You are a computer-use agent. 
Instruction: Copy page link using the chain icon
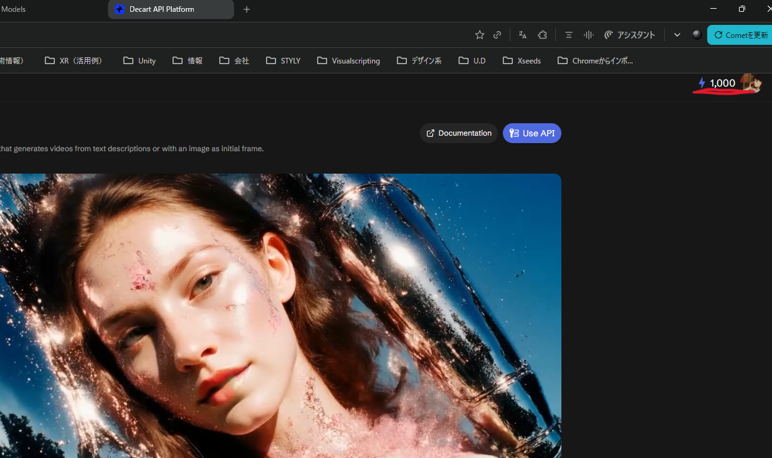pos(497,35)
